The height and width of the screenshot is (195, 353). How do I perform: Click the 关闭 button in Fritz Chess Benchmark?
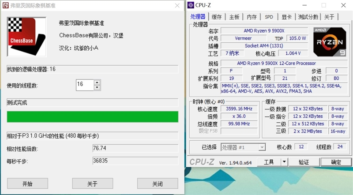(x=158, y=184)
